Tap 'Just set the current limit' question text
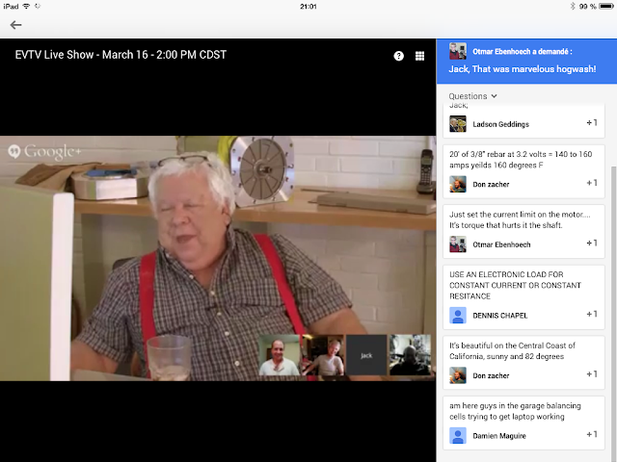 (520, 219)
